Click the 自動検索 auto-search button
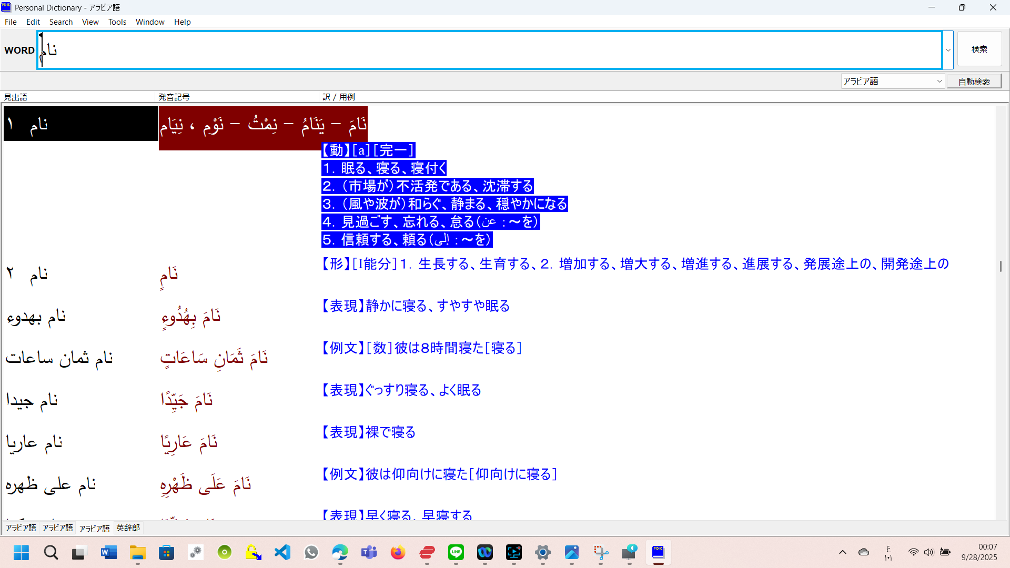Screen dimensions: 1010x568 click(x=974, y=82)
